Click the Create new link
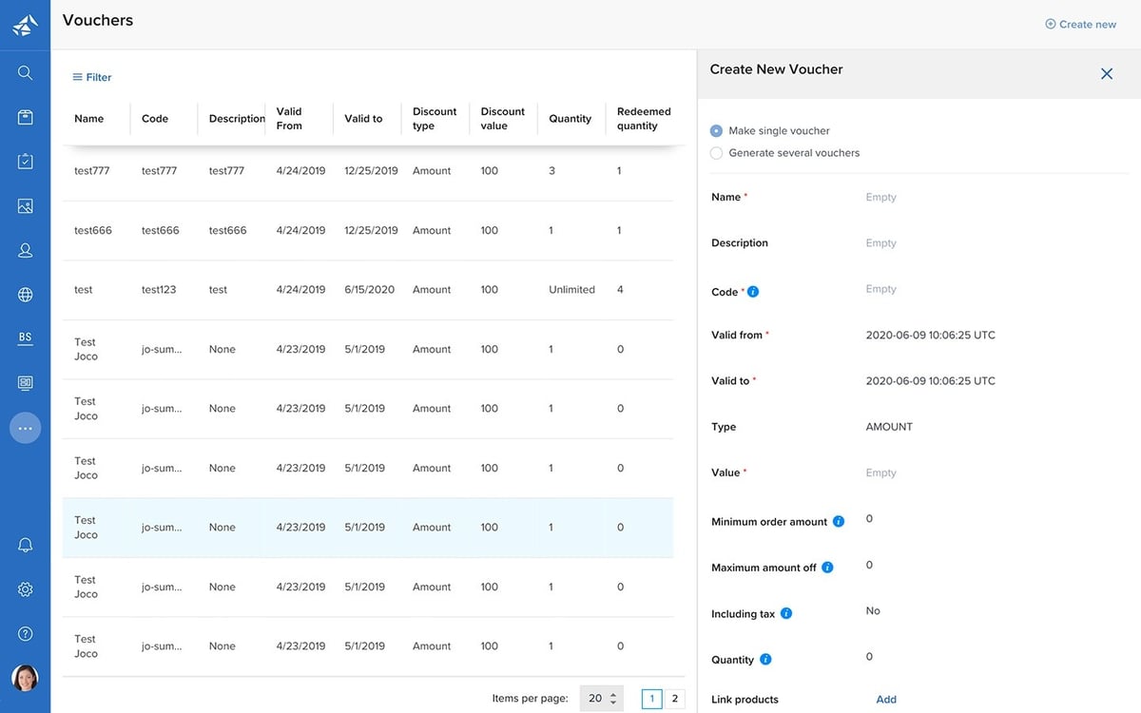Screen dimensions: 1141x713 [x=1080, y=25]
